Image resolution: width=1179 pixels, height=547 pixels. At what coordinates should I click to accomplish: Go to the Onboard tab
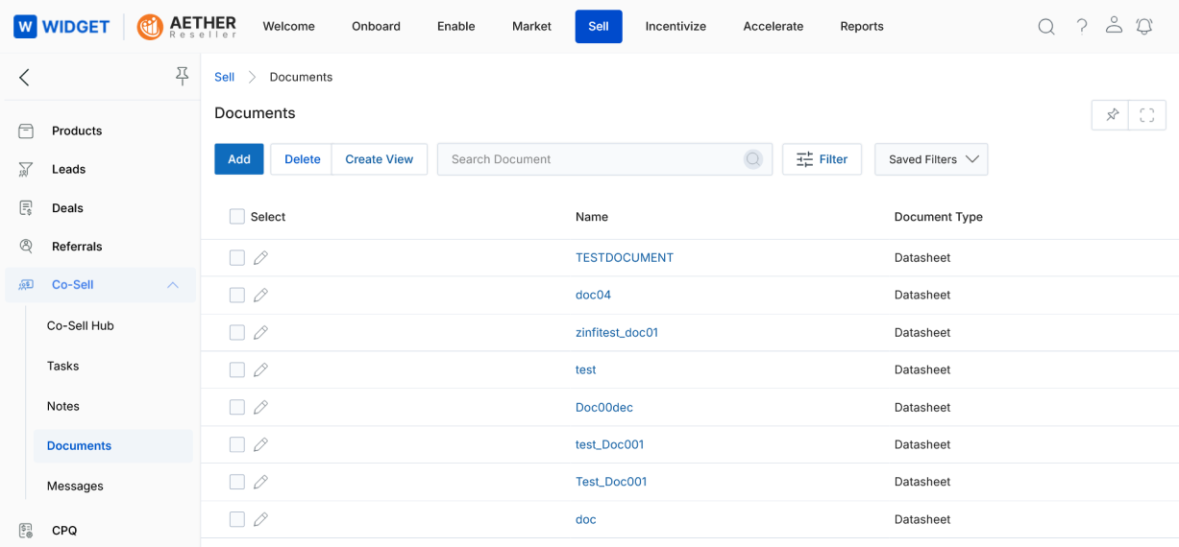tap(376, 26)
